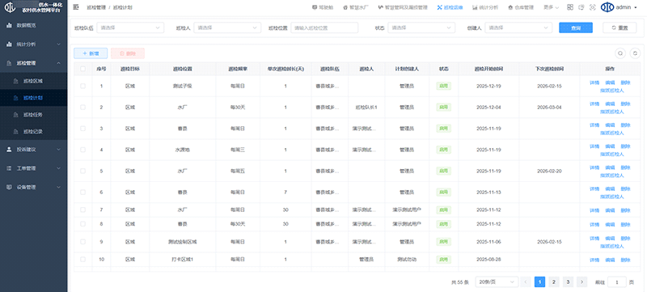Click the 重置 button

pyautogui.click(x=620, y=28)
